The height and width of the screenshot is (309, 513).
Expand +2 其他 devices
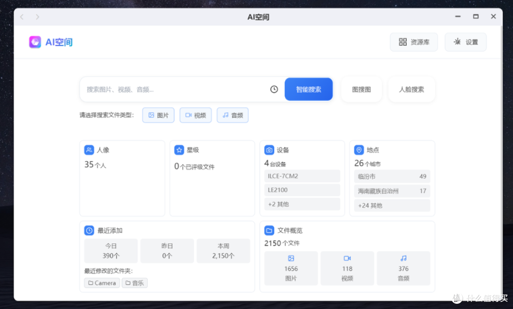[x=302, y=204]
